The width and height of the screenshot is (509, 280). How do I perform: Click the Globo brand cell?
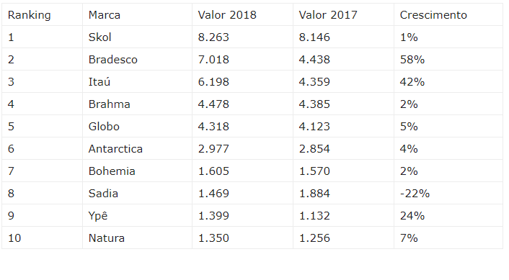click(x=137, y=127)
